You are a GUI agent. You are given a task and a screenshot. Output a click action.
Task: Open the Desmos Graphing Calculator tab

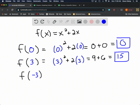pyautogui.click(x=44, y=5)
